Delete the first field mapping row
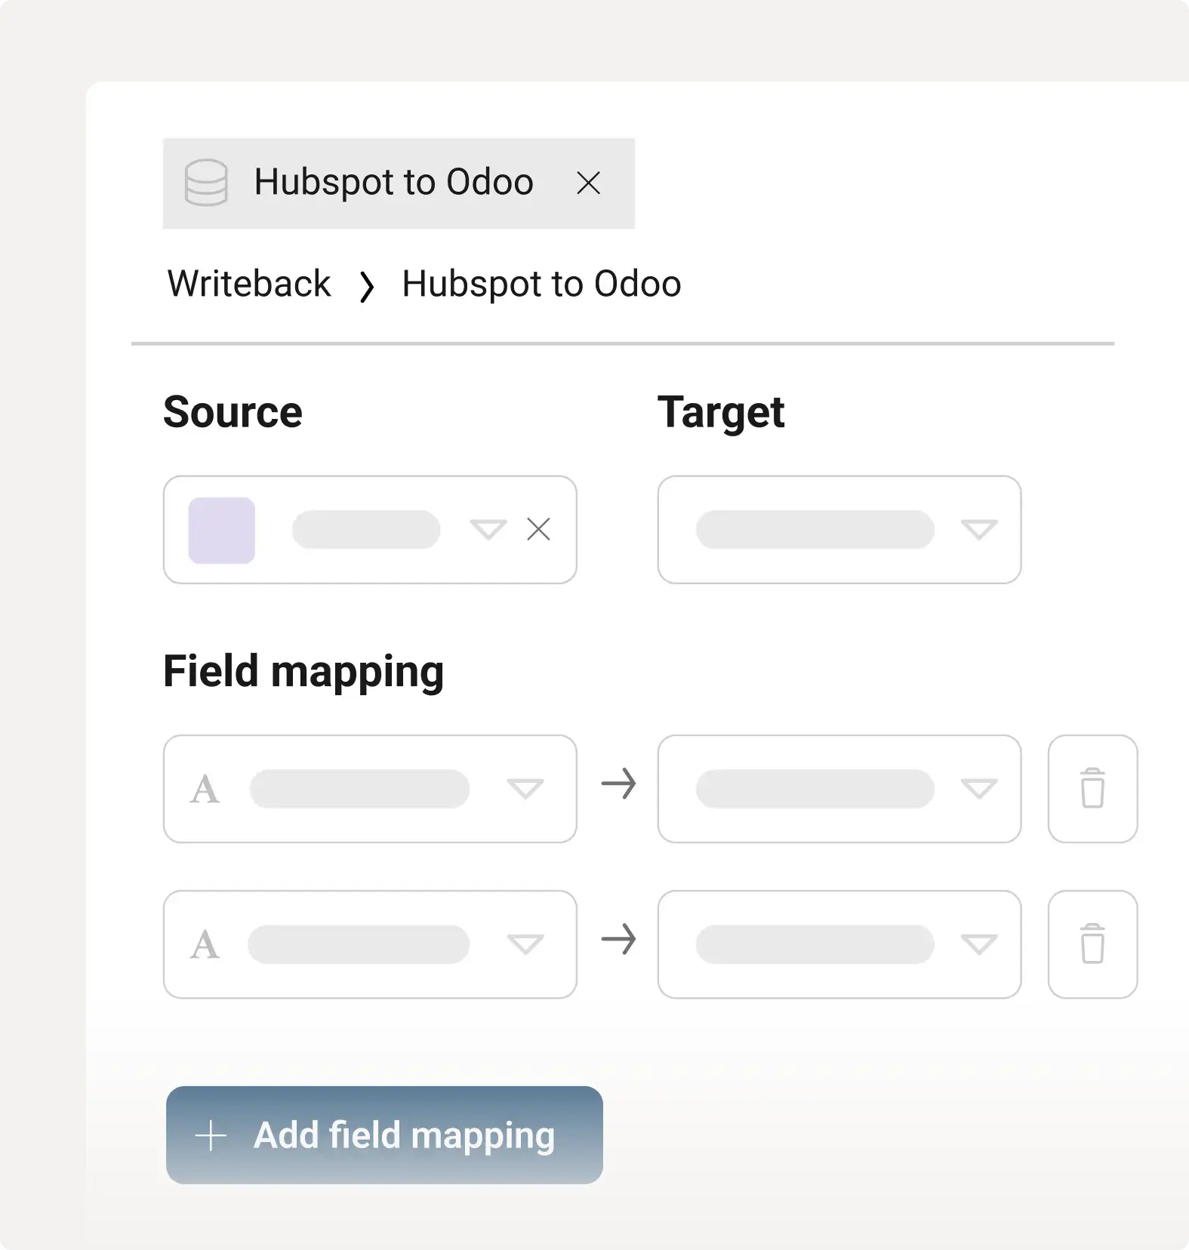 click(x=1092, y=789)
